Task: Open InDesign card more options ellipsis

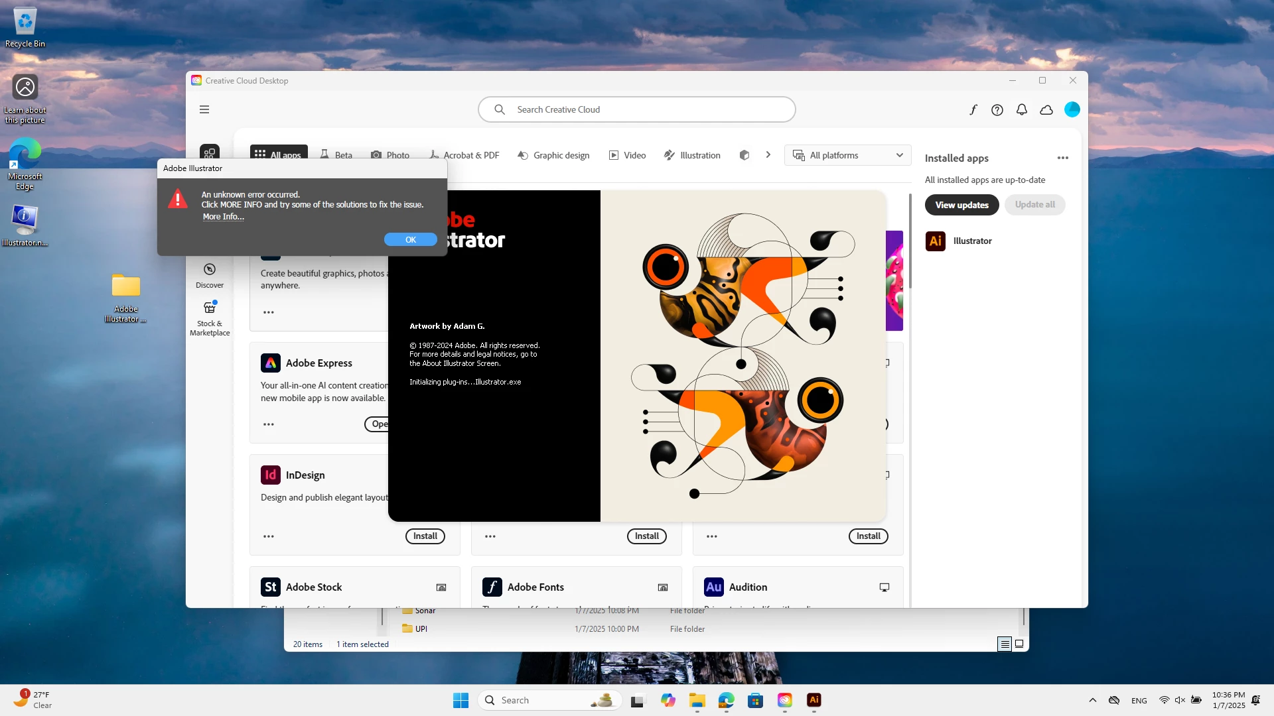Action: [x=269, y=536]
